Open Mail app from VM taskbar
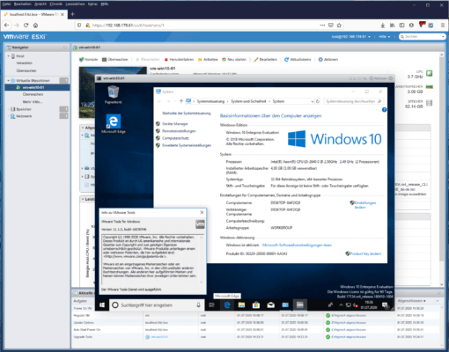The width and height of the screenshot is (449, 352). [x=271, y=305]
